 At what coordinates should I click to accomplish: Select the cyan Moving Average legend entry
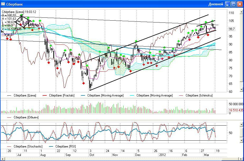[151, 95]
